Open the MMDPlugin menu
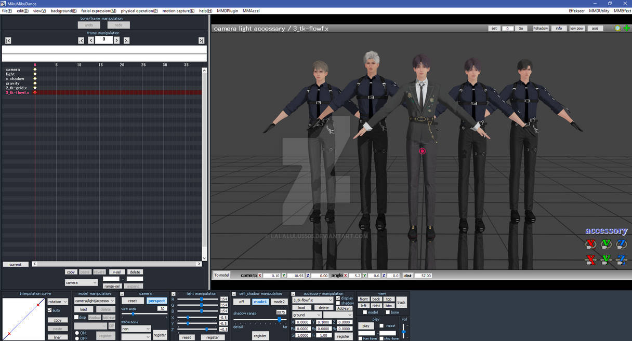 (x=227, y=11)
